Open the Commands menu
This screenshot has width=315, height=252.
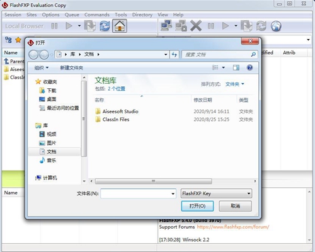pyautogui.click(x=97, y=14)
